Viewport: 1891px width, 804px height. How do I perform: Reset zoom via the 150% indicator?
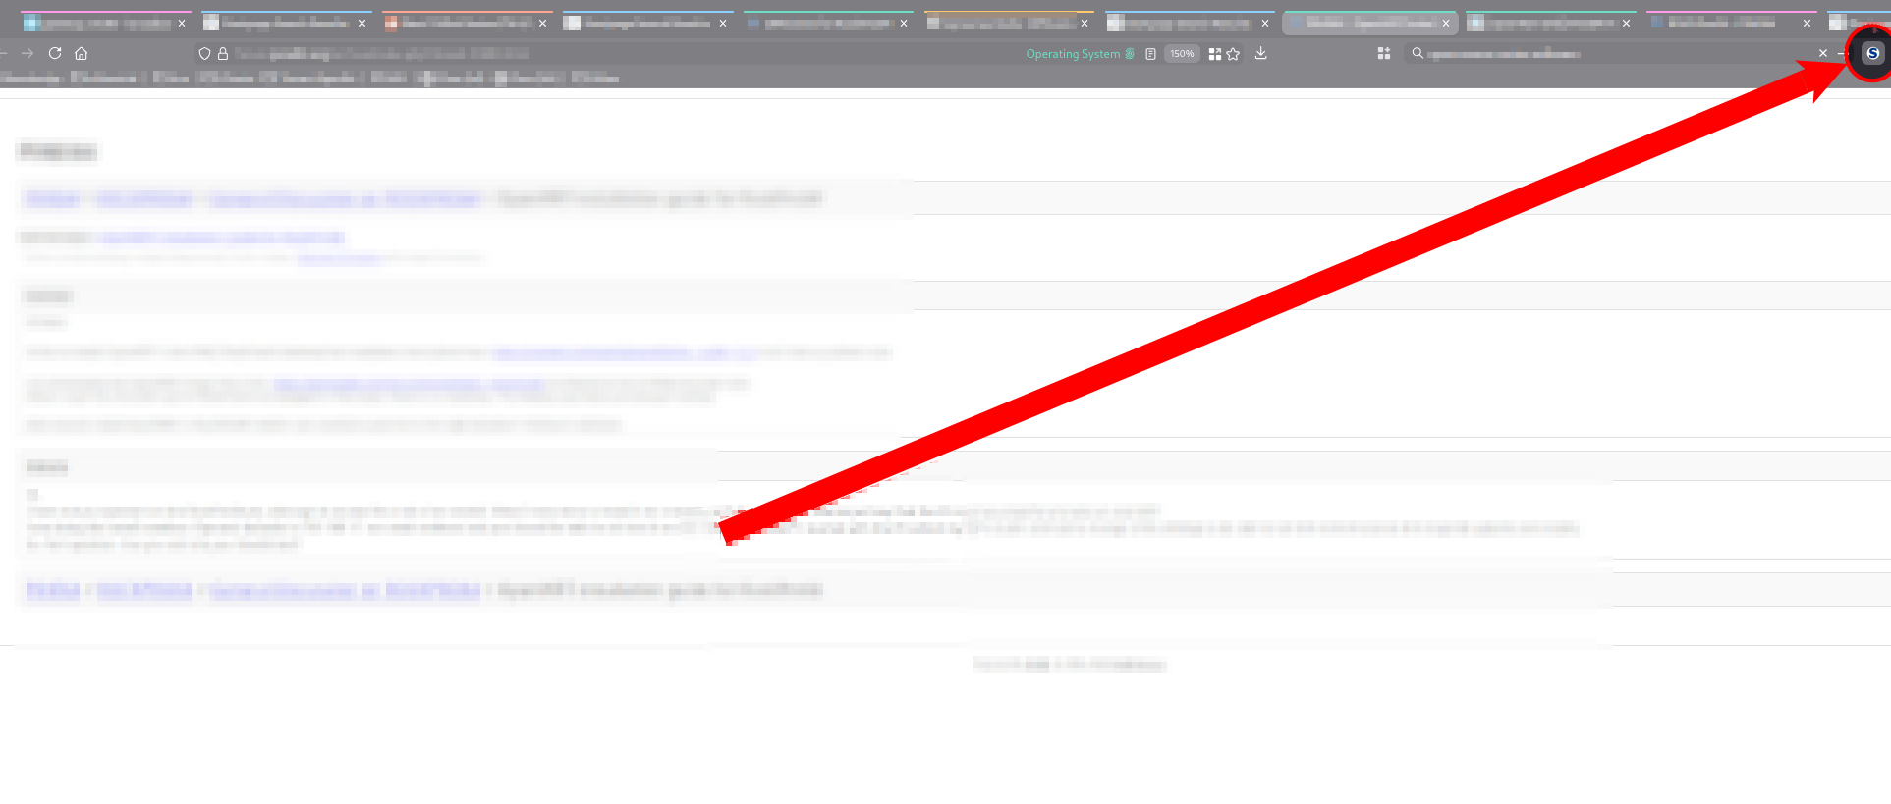[1182, 54]
